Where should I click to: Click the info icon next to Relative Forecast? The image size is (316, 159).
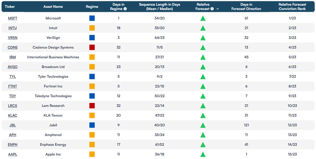tap(212, 9)
